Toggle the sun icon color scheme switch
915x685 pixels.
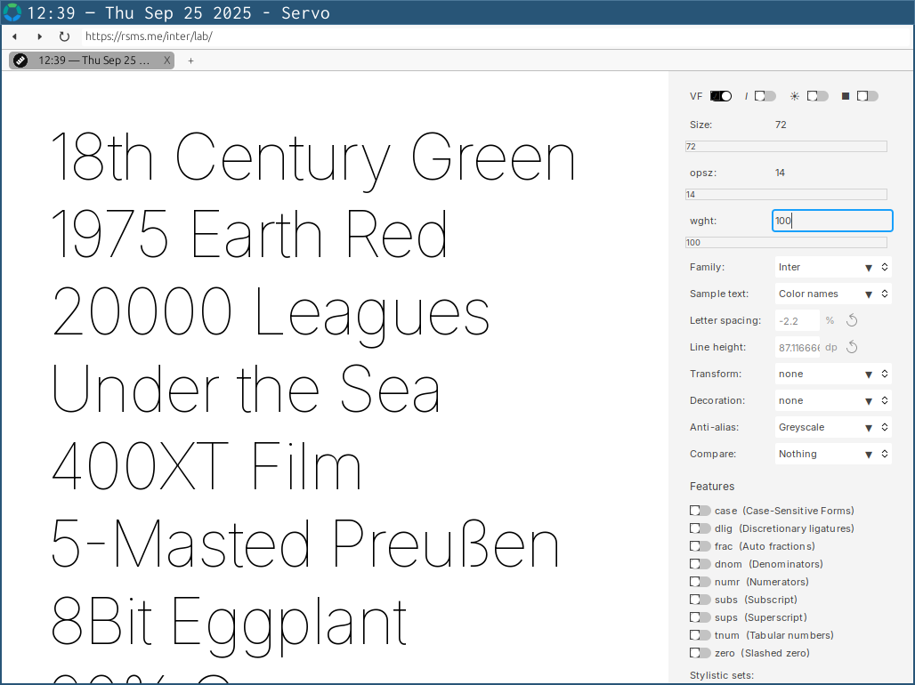pyautogui.click(x=818, y=96)
